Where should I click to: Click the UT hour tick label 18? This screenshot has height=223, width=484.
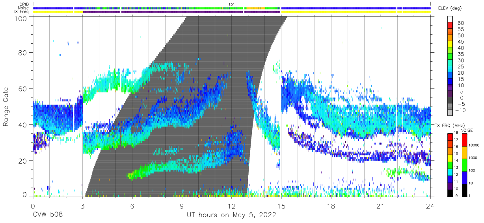pyautogui.click(x=331, y=206)
